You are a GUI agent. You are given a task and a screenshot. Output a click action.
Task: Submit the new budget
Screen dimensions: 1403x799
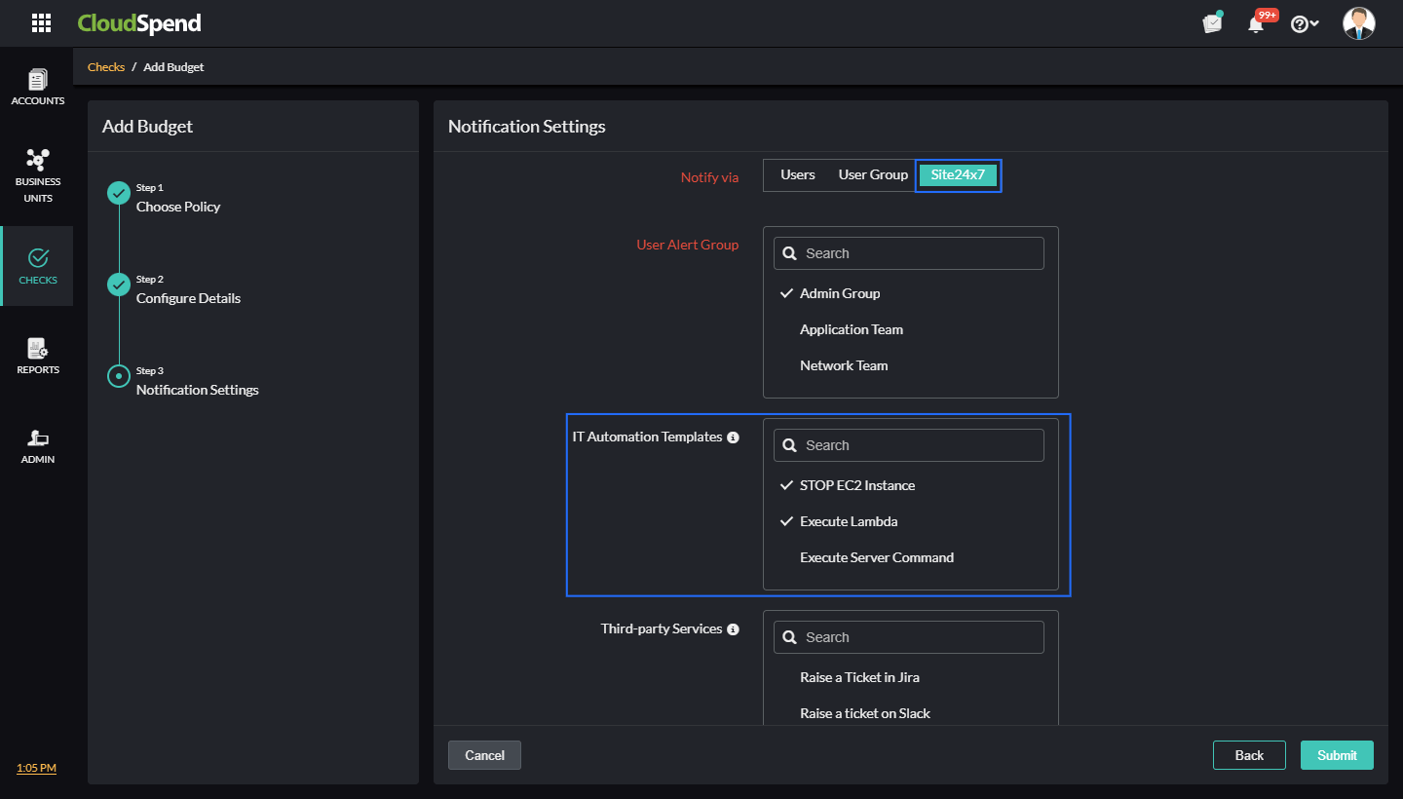(1337, 754)
